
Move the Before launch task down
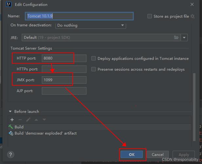pos(44,120)
